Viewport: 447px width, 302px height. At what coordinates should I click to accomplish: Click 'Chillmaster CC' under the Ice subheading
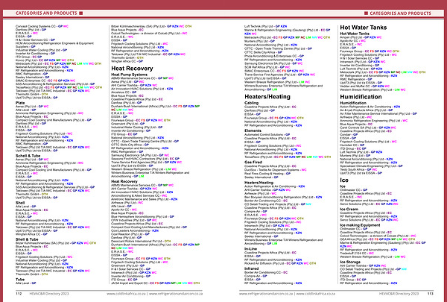tap(350, 190)
